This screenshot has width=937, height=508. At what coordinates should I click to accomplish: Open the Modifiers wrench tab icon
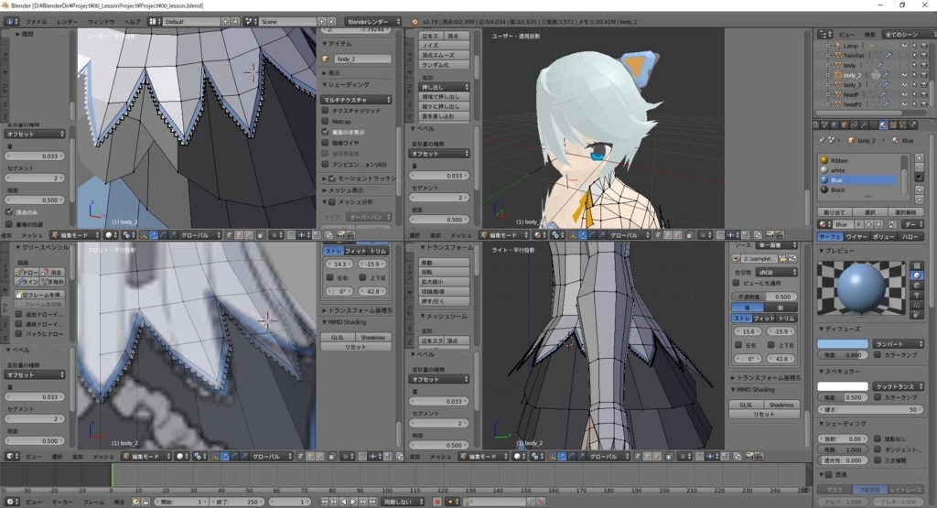(864, 124)
